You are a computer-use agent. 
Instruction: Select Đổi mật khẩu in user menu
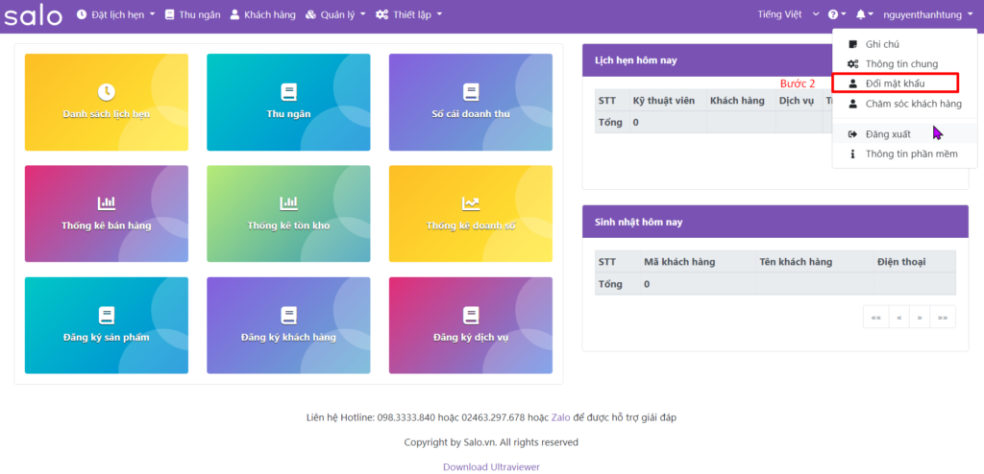894,83
